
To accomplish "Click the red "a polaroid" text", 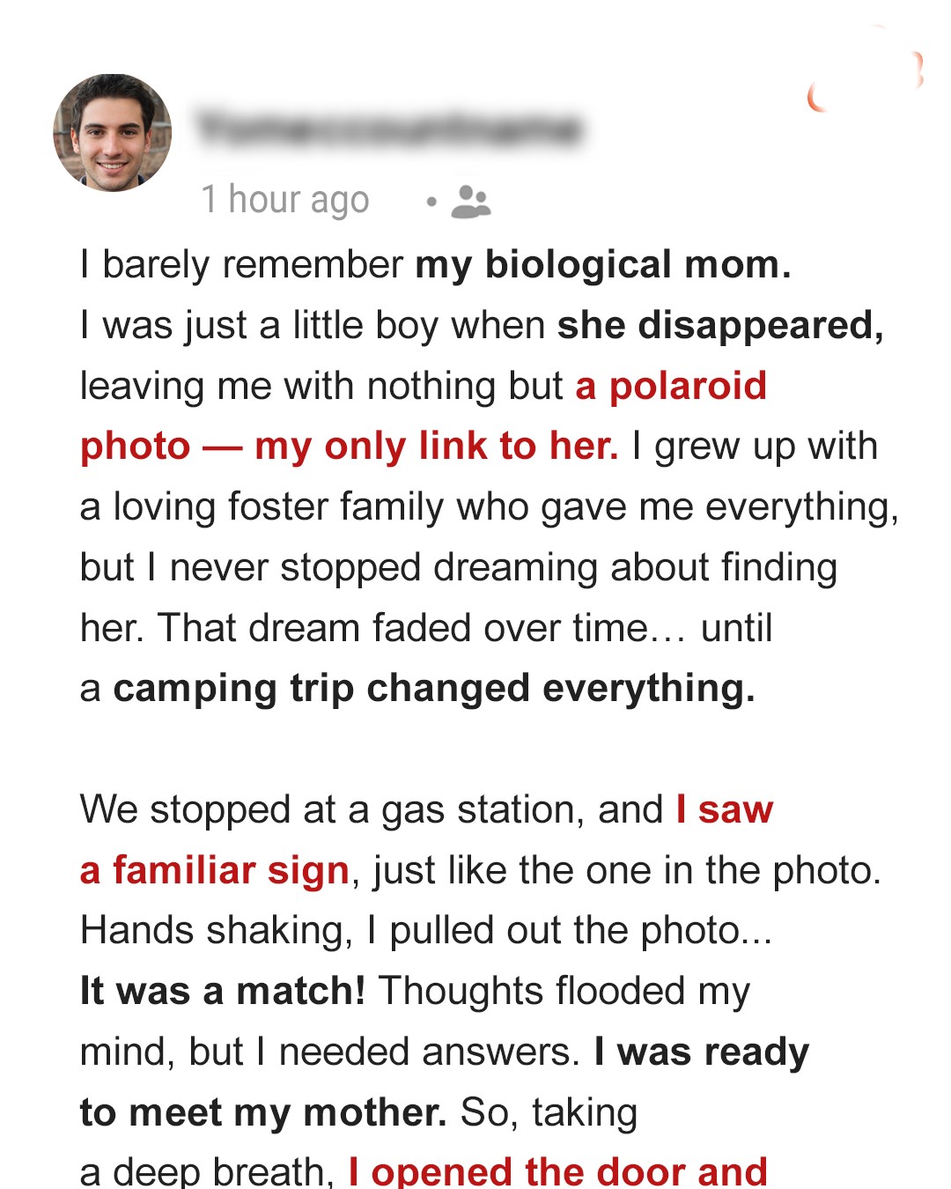I will tap(671, 386).
